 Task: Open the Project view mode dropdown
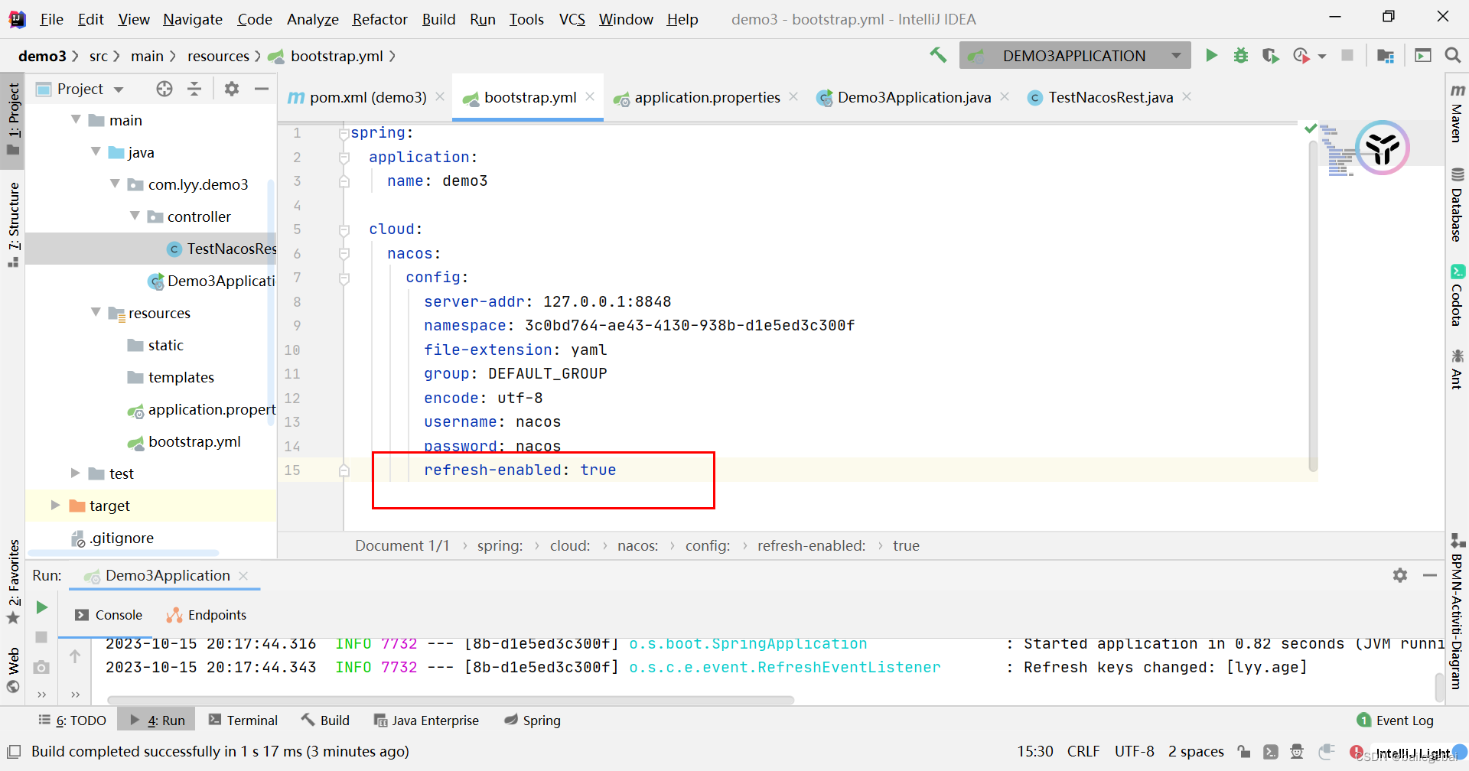pos(119,89)
